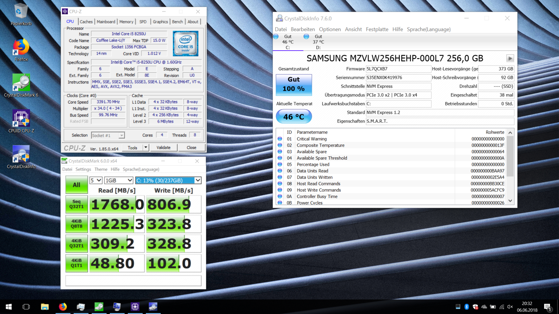Run all benchmarks with the All button
The width and height of the screenshot is (559, 314).
77,185
